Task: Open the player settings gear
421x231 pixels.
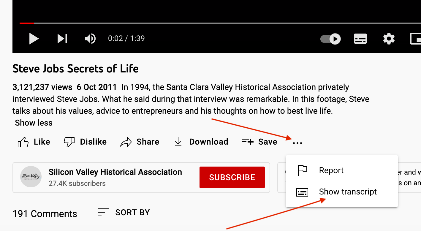Action: (389, 39)
